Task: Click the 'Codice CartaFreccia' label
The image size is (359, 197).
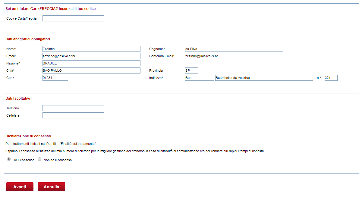Action: tap(21, 19)
